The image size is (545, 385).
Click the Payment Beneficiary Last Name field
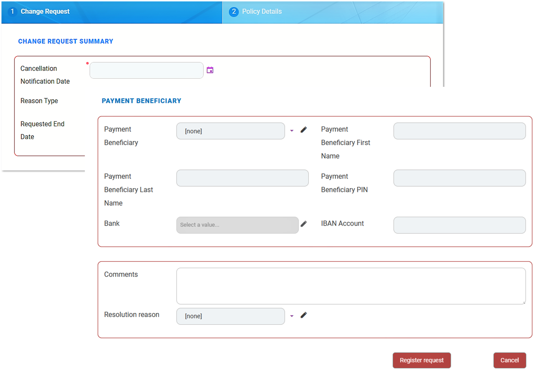click(242, 178)
